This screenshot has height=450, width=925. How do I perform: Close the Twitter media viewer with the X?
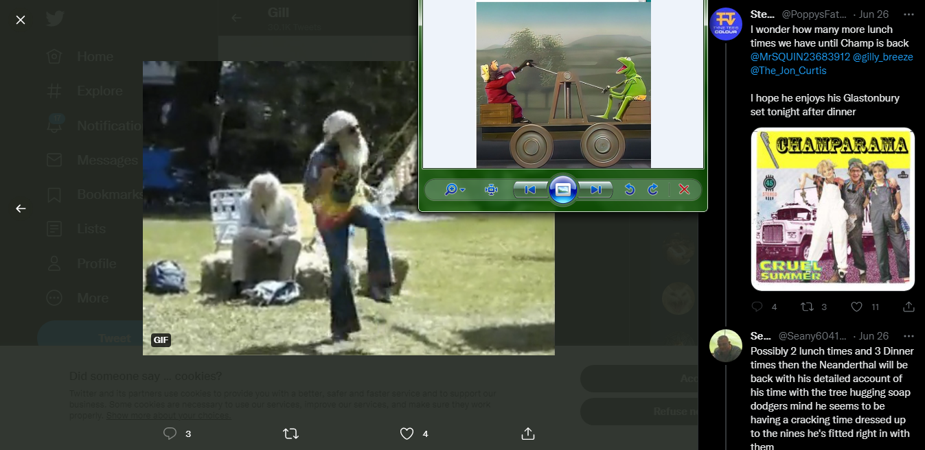[21, 20]
